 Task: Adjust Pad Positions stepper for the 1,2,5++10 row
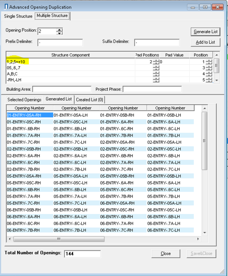(156, 62)
